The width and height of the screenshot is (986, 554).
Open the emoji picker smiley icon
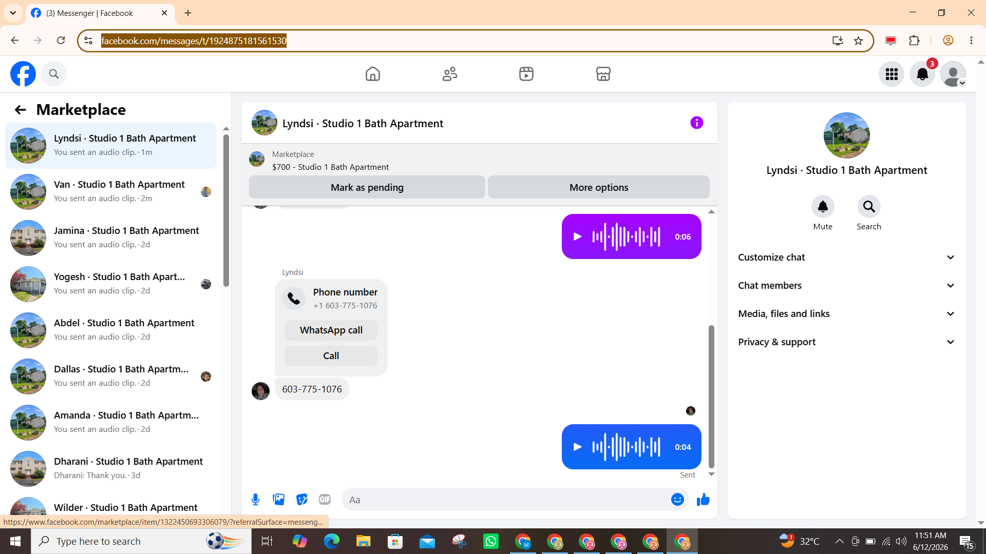tap(677, 500)
